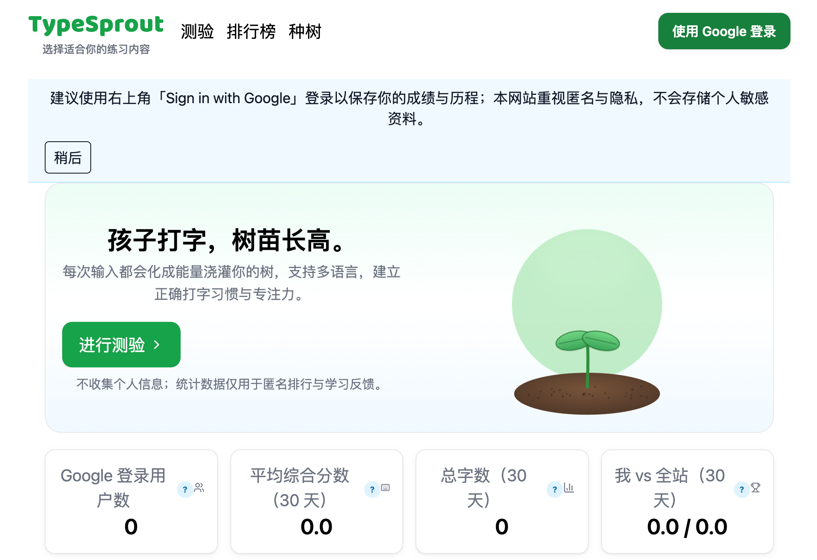This screenshot has height=560, width=817.
Task: Open the 种树 nav item
Action: pos(305,31)
